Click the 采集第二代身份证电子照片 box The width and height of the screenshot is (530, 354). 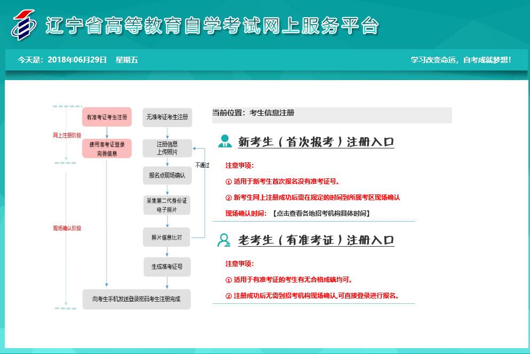tap(167, 205)
